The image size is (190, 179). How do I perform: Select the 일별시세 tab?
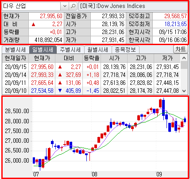[43, 50]
